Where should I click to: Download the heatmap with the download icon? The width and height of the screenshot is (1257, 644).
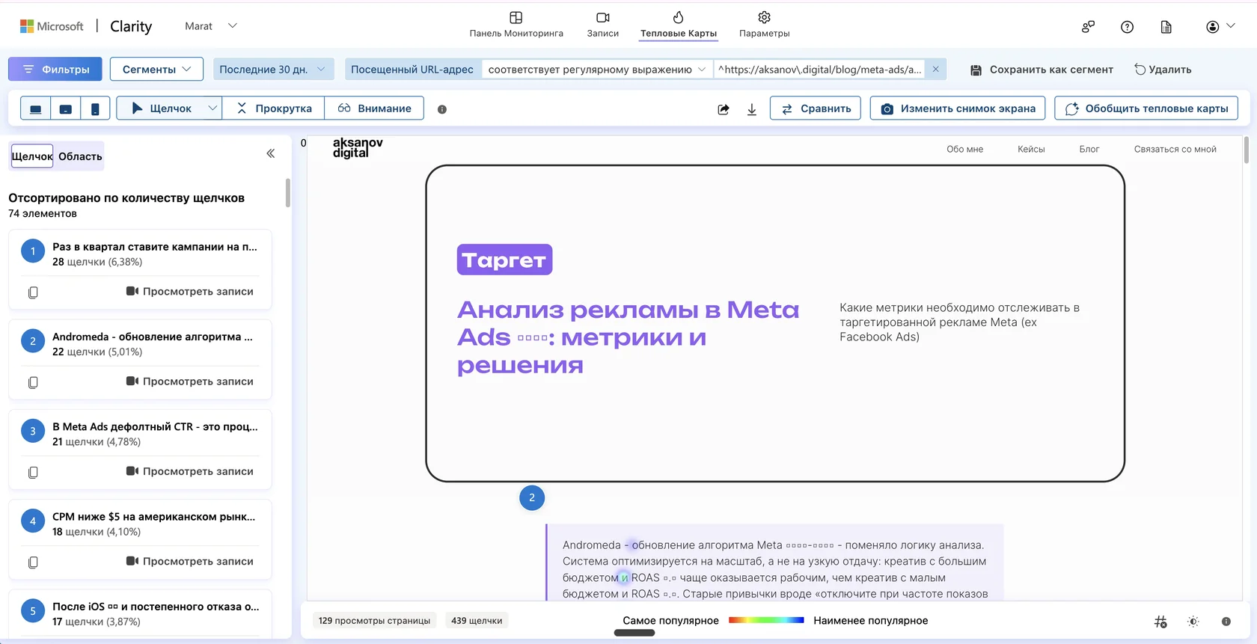(x=752, y=109)
